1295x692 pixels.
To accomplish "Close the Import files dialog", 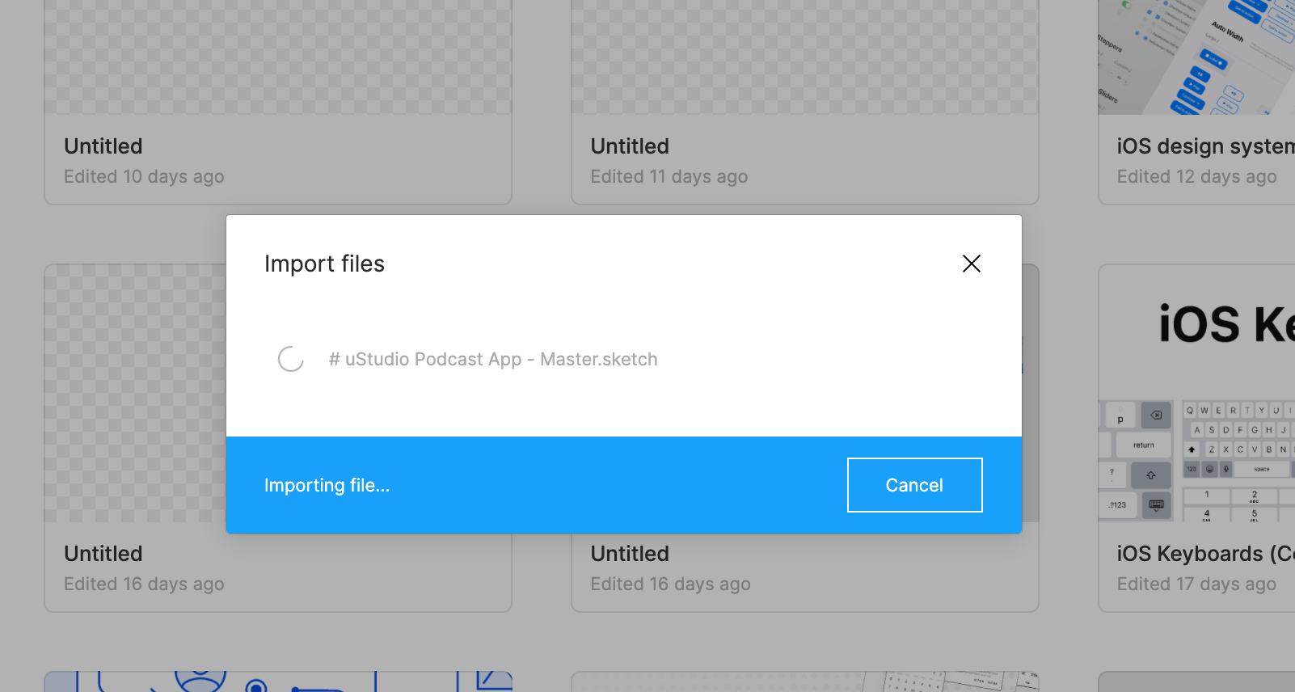I will coord(971,264).
